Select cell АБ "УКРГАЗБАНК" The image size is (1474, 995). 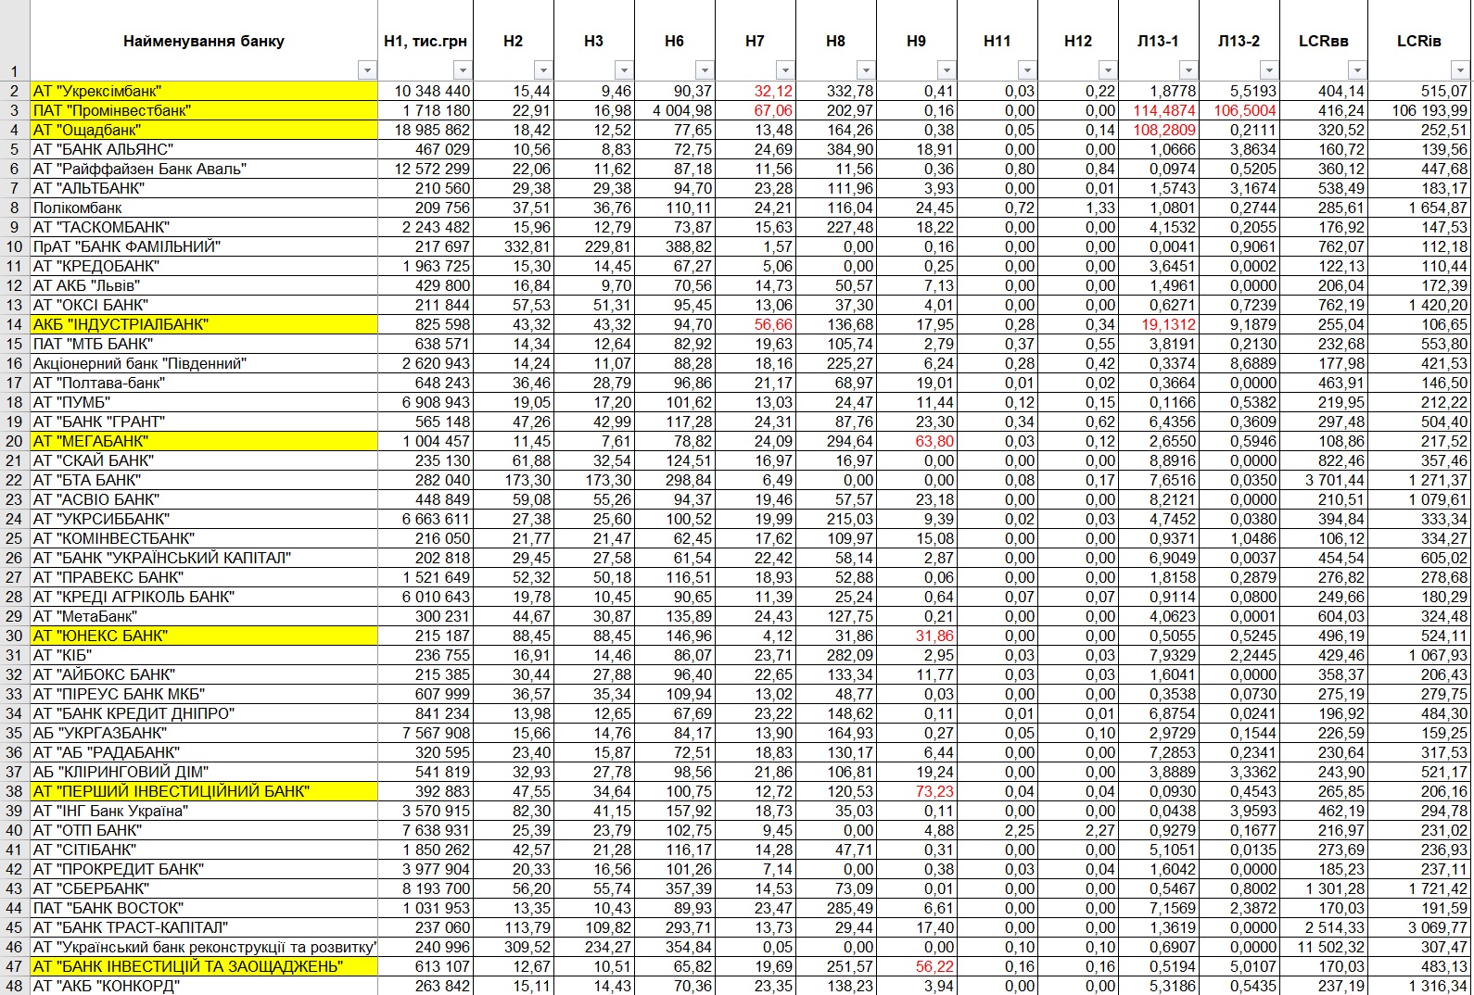pos(204,733)
